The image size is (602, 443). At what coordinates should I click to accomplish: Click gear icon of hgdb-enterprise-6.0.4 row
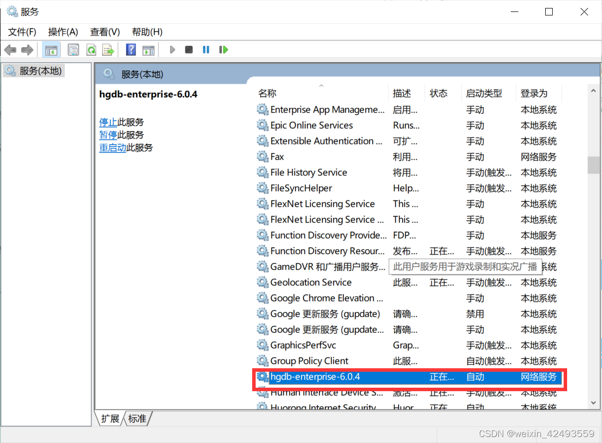263,377
